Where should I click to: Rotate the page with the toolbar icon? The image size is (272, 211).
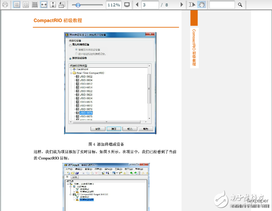[x=62, y=4]
